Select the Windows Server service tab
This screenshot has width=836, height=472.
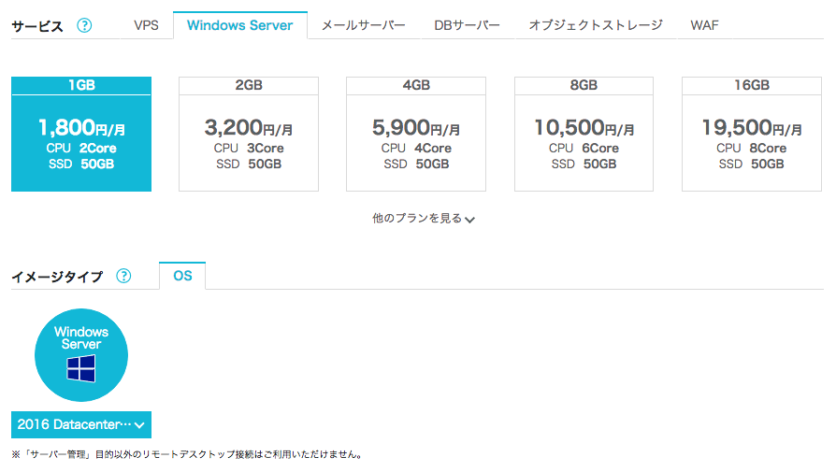240,25
